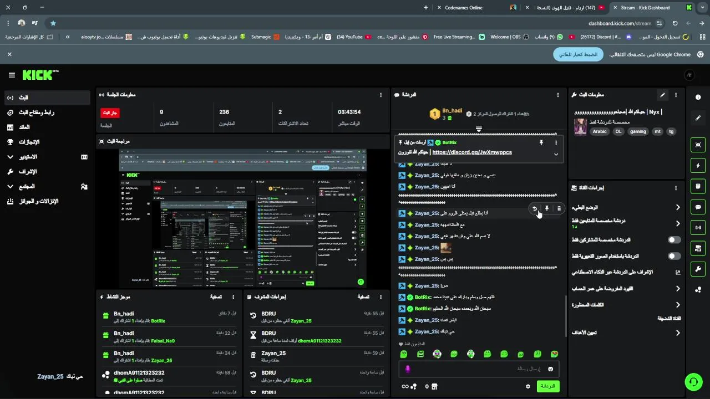Screen dimensions: 710x399
Task: Open the Drops and Rewards sidebar item
Action: point(47,202)
